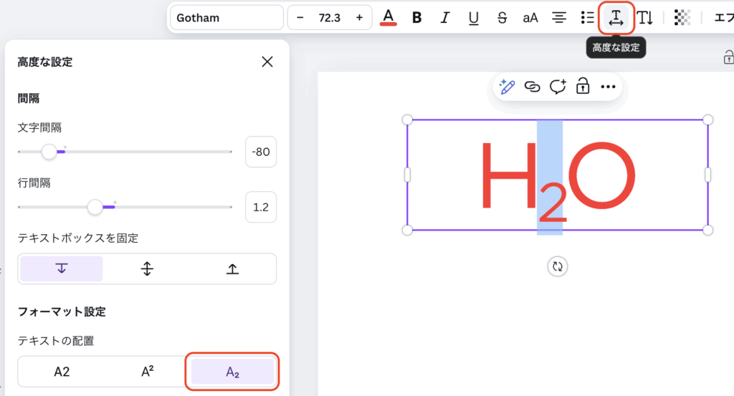Apply italic style to text
The width and height of the screenshot is (734, 396).
(445, 18)
